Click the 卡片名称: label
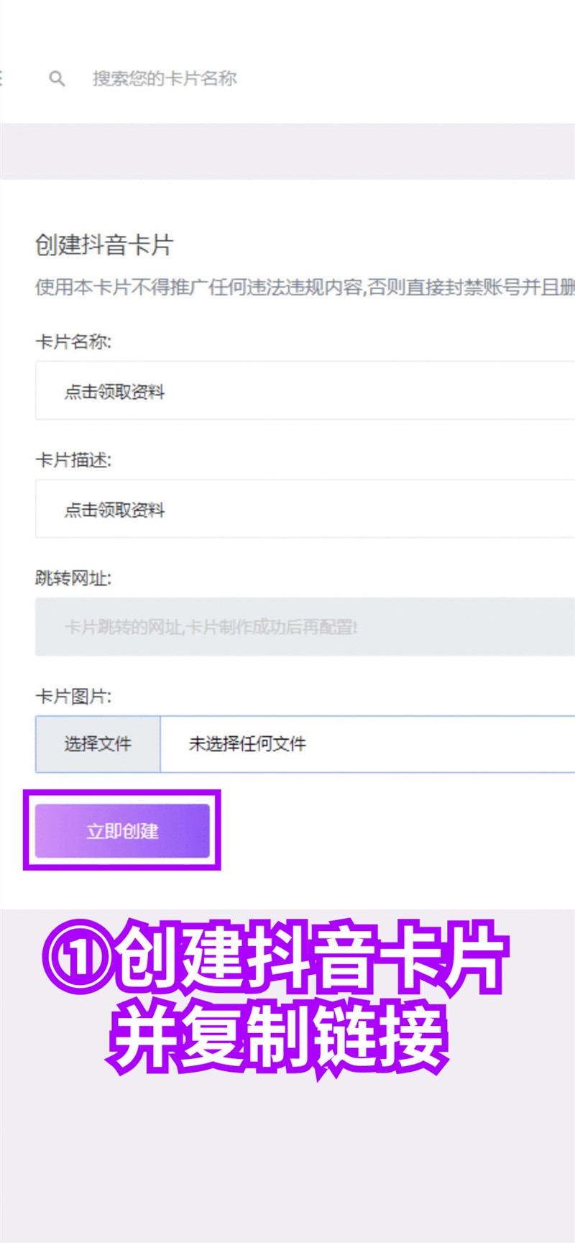The height and width of the screenshot is (1243, 575). click(x=73, y=341)
